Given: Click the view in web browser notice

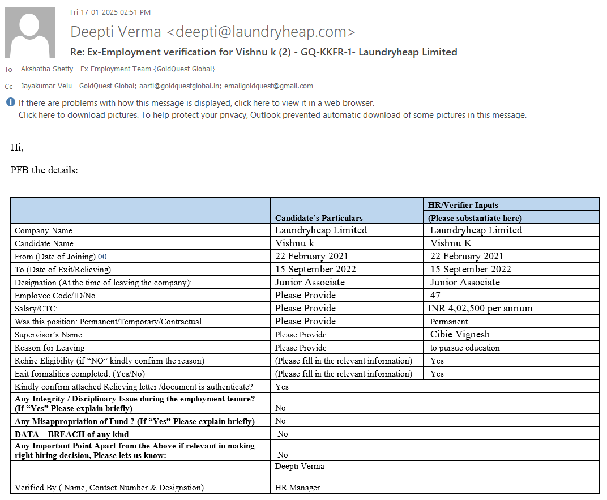Looking at the screenshot, I should (196, 103).
